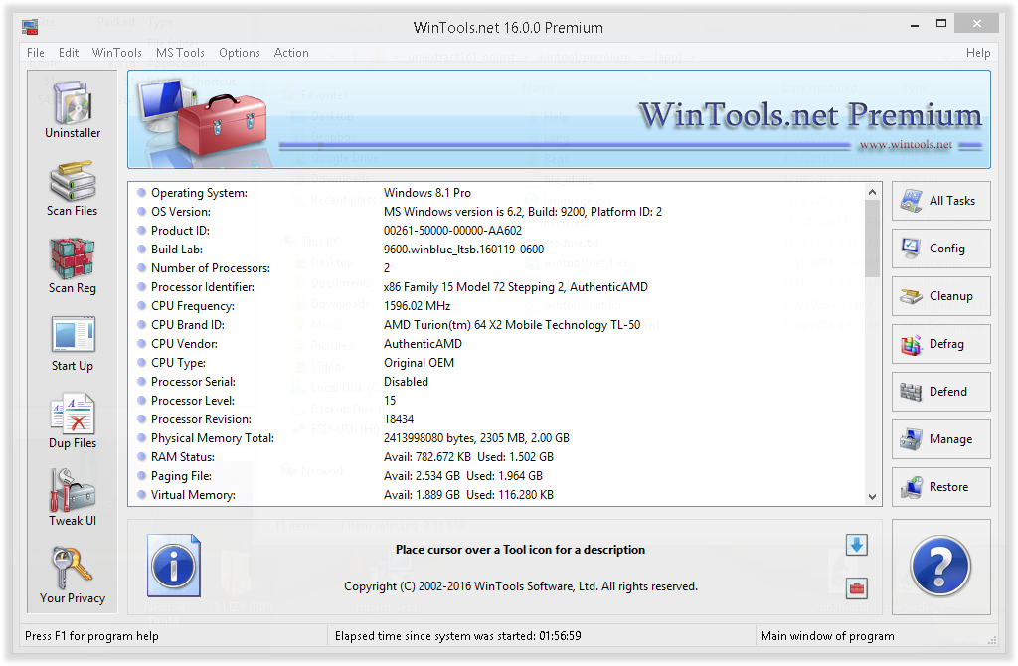Open the Defend button
The image size is (1018, 666).
(x=940, y=392)
